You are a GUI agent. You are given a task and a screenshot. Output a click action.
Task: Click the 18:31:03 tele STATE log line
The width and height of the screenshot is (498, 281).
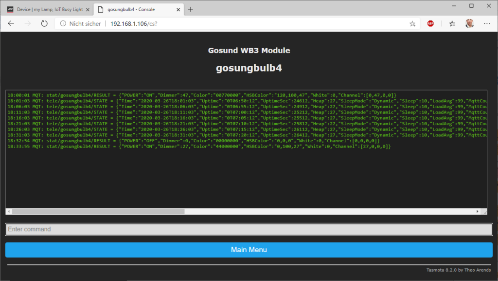tap(247, 135)
